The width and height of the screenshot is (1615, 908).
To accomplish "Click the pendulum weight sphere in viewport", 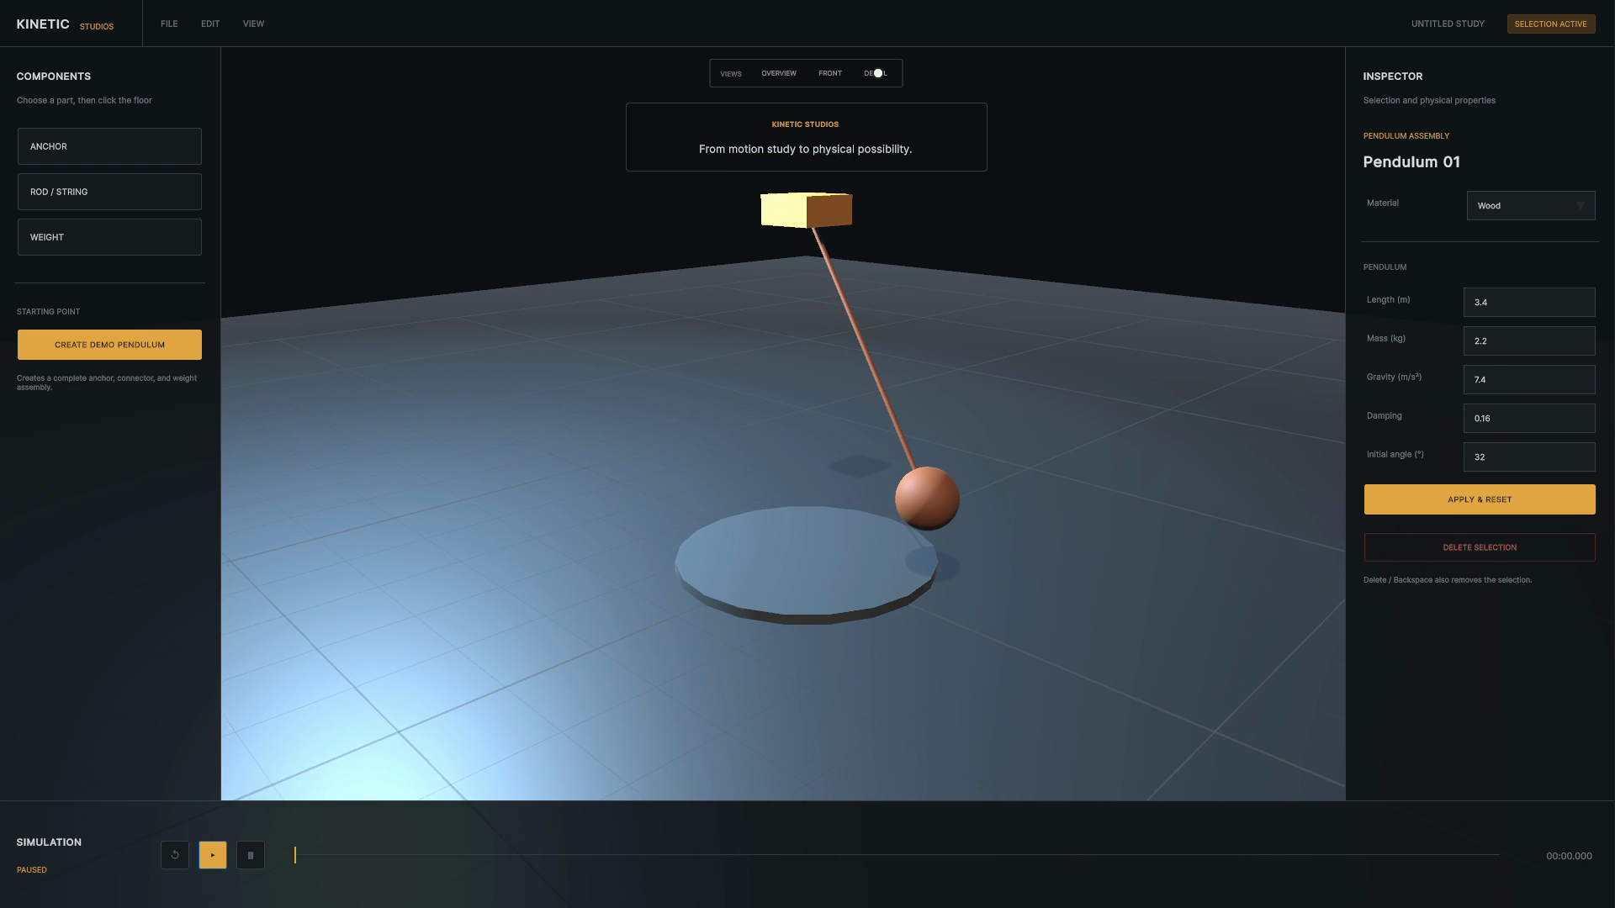I will (x=927, y=499).
